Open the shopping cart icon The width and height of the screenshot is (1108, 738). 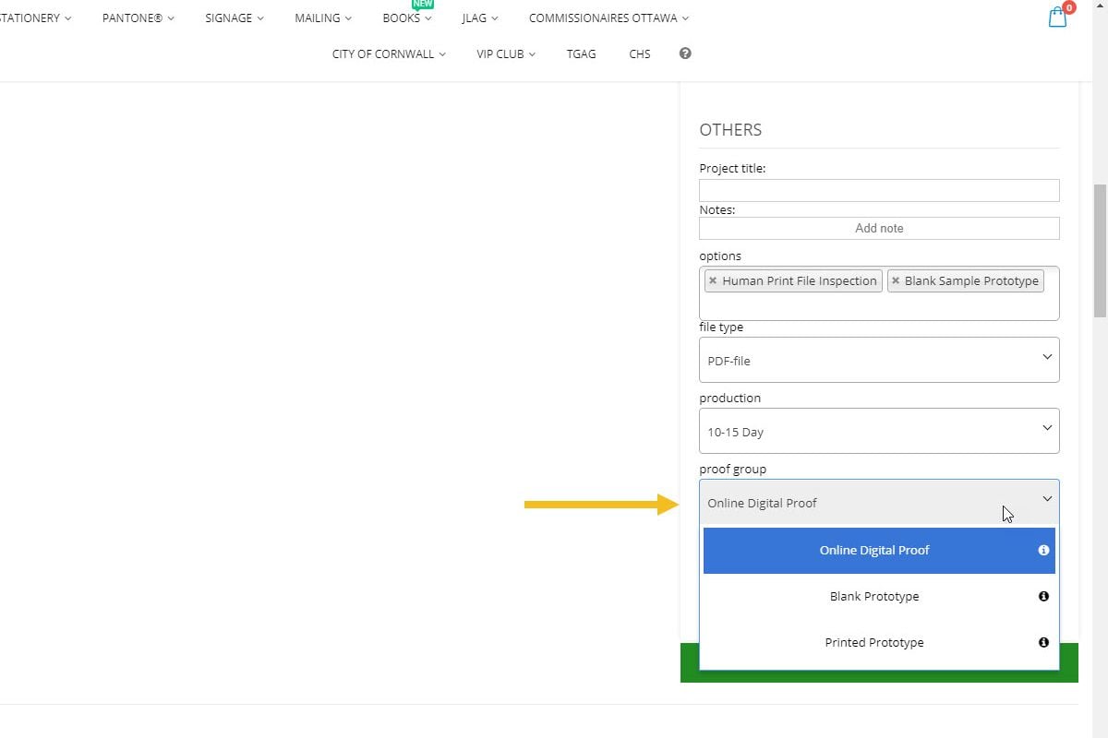pos(1057,18)
